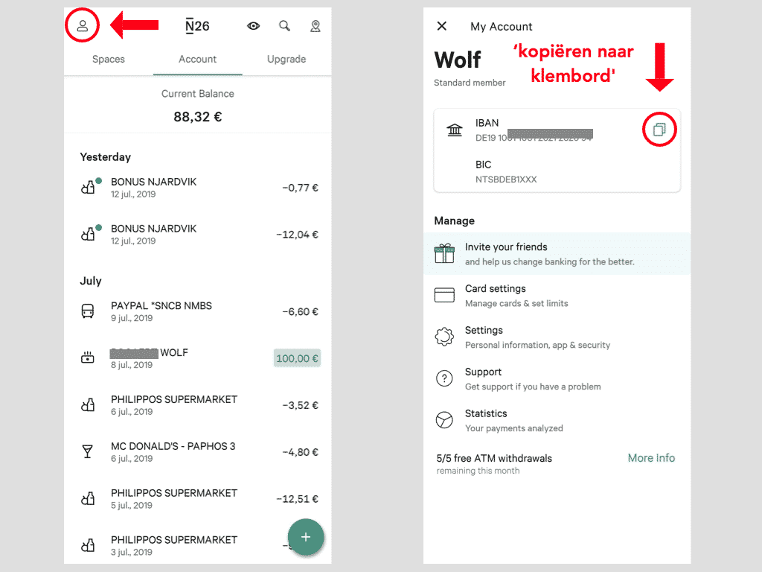The height and width of the screenshot is (572, 762).
Task: Open the PAYPAL *SNCB NMBS transaction
Action: [198, 311]
